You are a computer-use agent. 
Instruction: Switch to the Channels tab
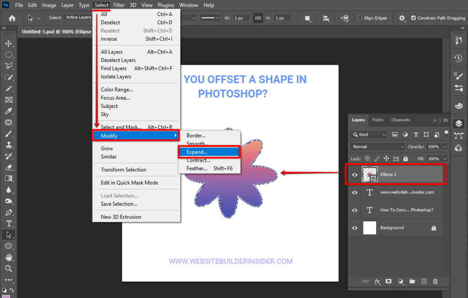[x=400, y=120]
